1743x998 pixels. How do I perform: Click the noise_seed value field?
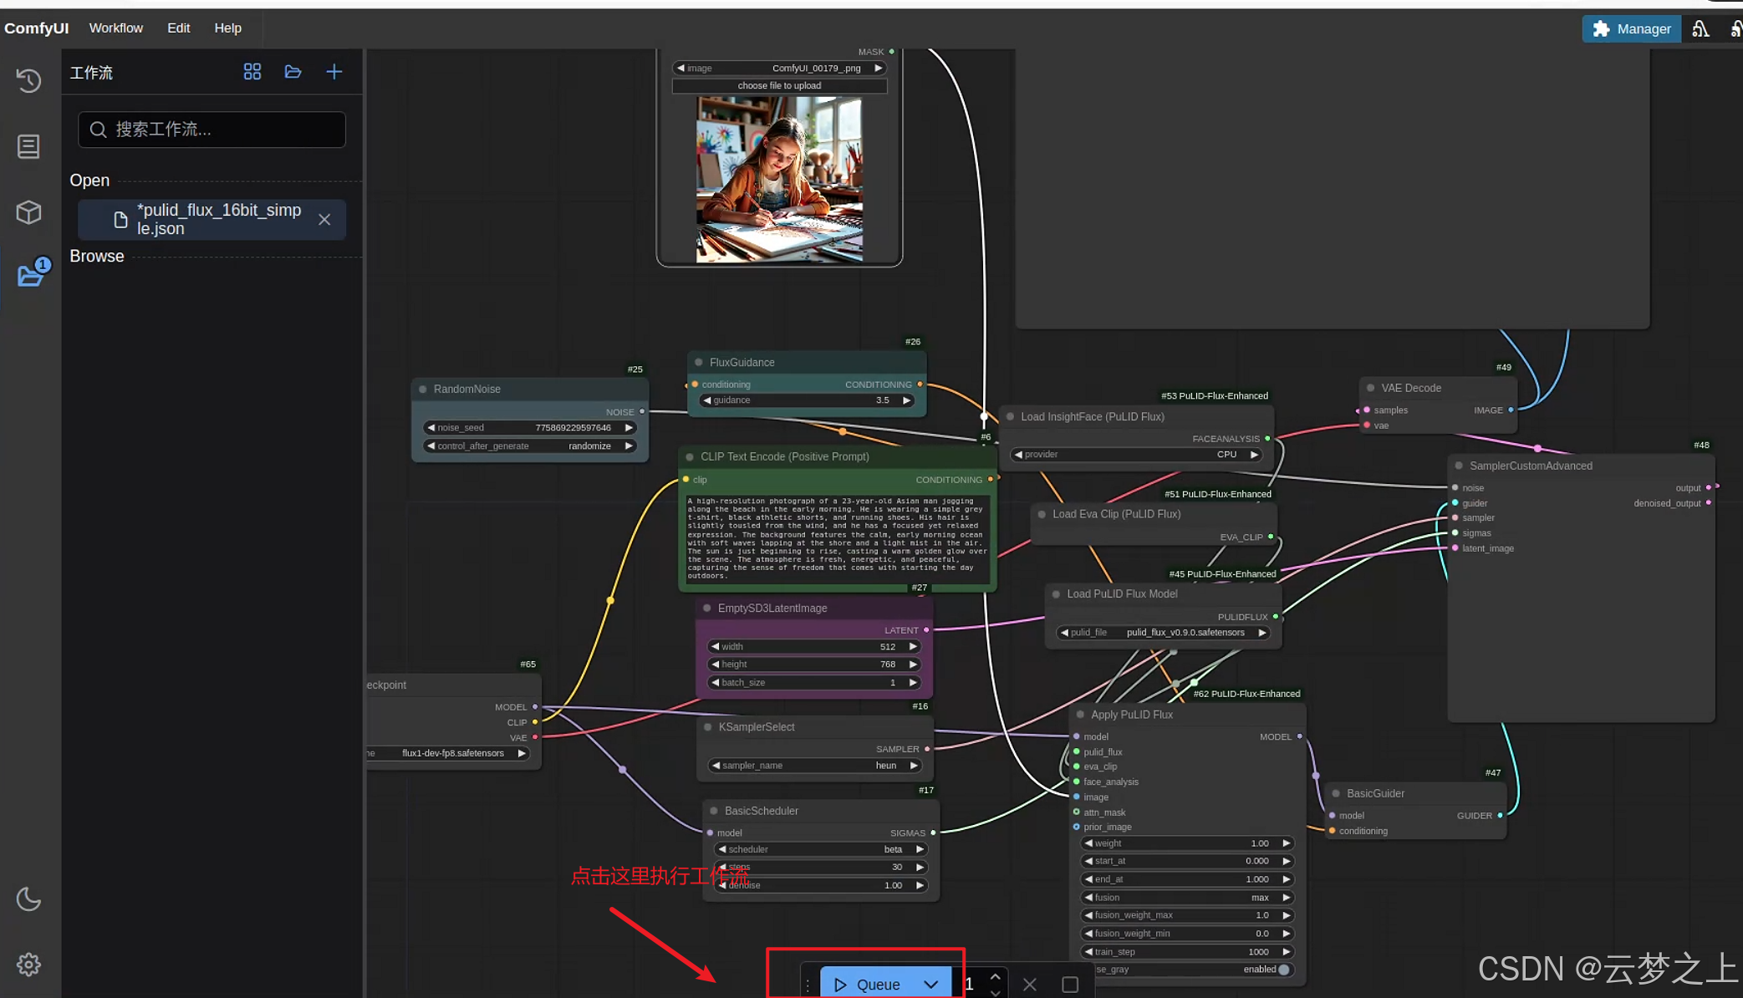point(530,428)
